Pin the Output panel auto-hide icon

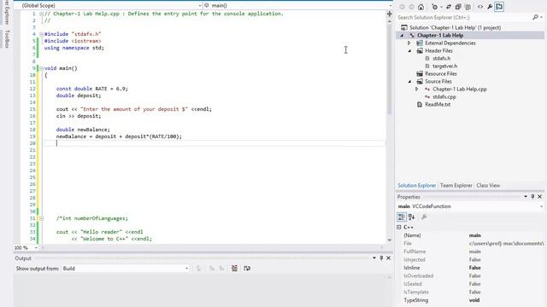[381, 258]
